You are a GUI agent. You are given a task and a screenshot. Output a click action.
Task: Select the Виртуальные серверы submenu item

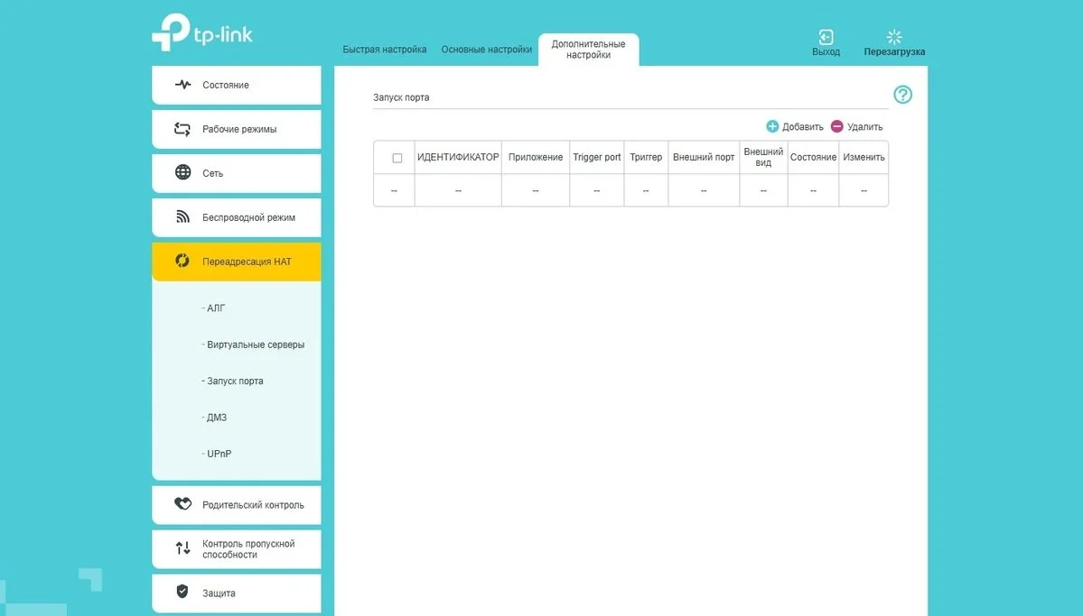pyautogui.click(x=254, y=345)
